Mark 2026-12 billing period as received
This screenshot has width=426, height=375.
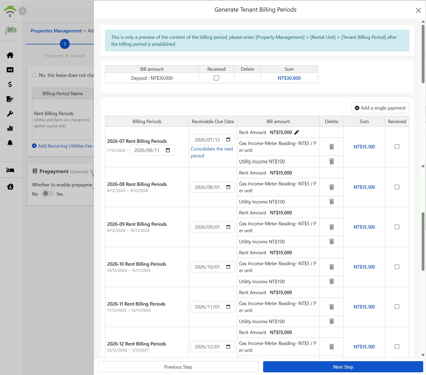(397, 347)
